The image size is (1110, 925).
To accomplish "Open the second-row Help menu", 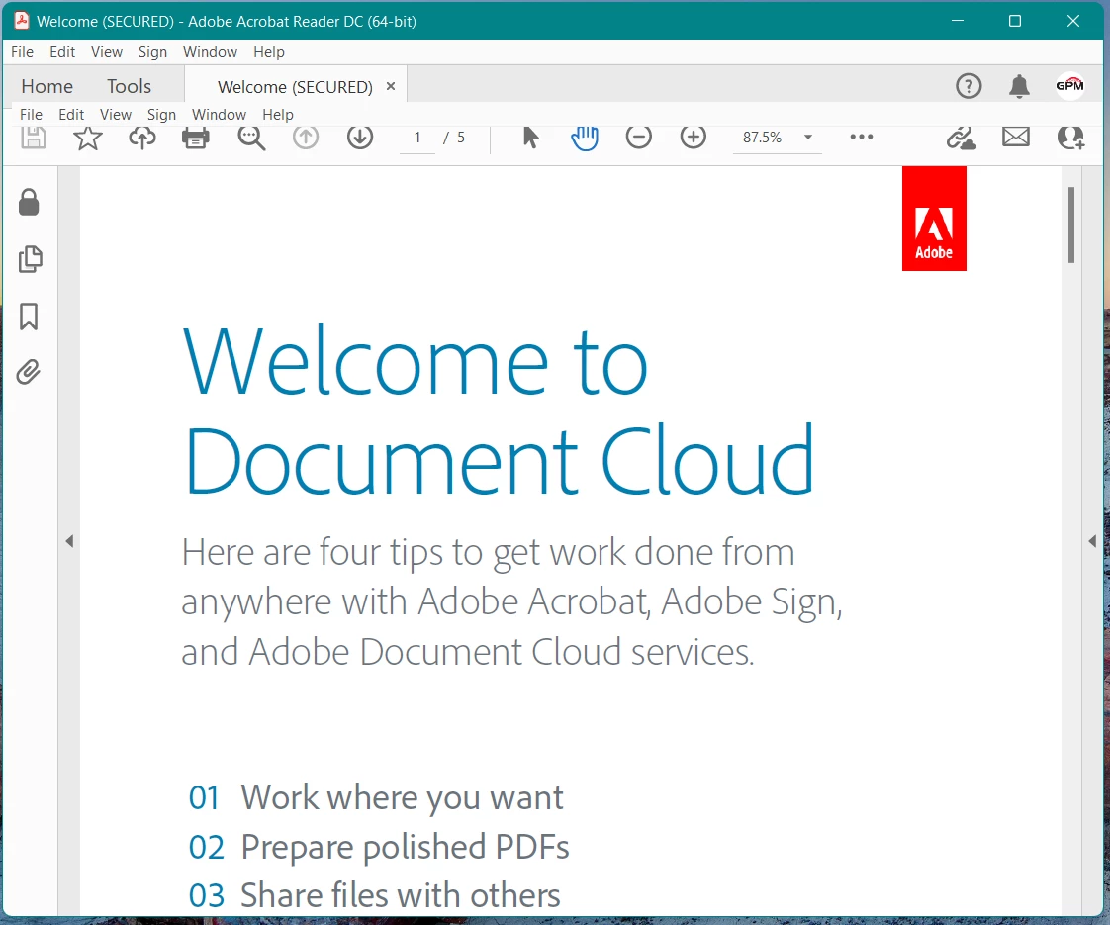I will click(277, 115).
